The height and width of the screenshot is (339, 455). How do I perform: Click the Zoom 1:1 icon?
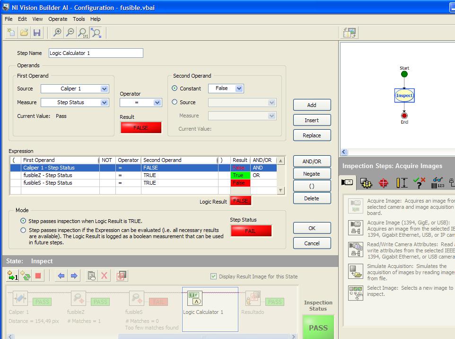[x=83, y=33]
